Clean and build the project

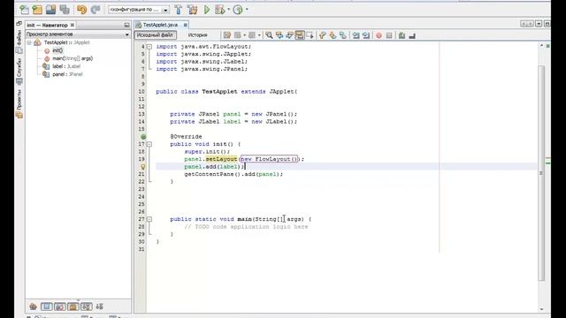coord(193,10)
